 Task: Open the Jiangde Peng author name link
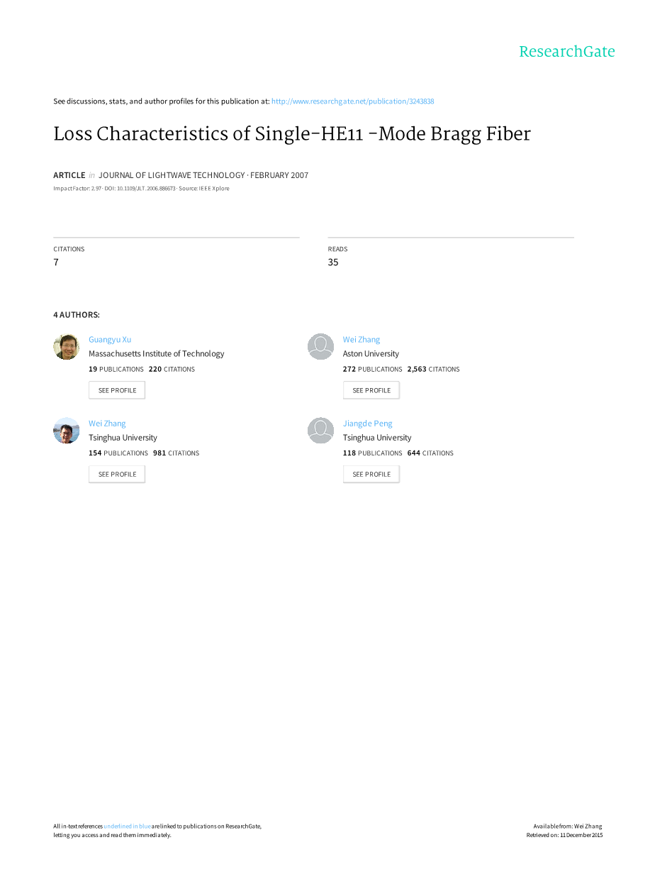coord(367,424)
